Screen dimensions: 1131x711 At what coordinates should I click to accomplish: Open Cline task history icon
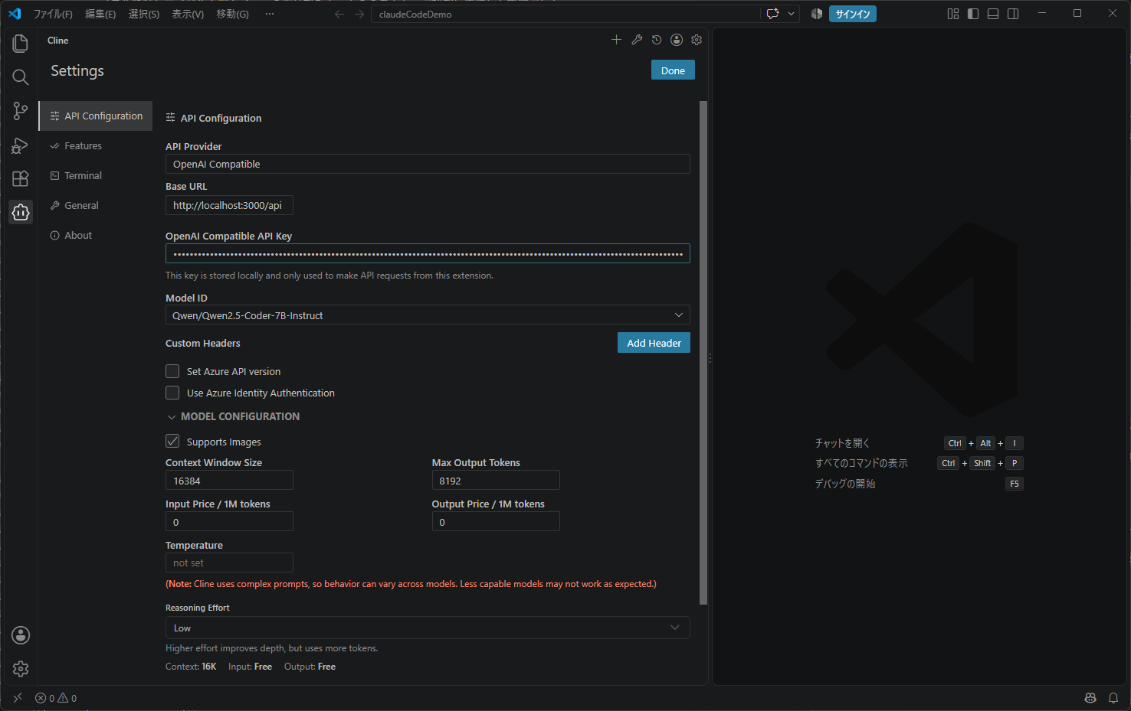tap(657, 40)
